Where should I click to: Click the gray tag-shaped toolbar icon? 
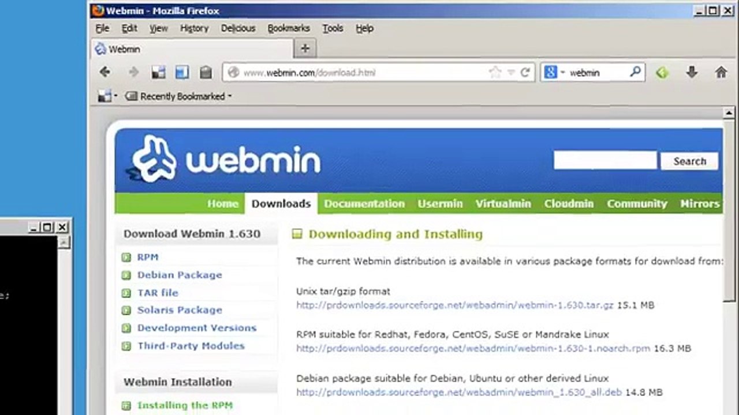tap(206, 72)
